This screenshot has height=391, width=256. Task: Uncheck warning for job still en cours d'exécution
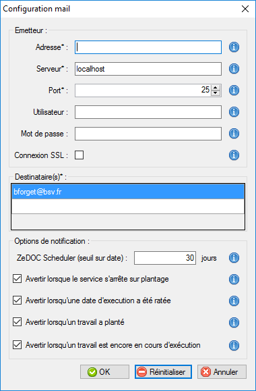(x=17, y=345)
